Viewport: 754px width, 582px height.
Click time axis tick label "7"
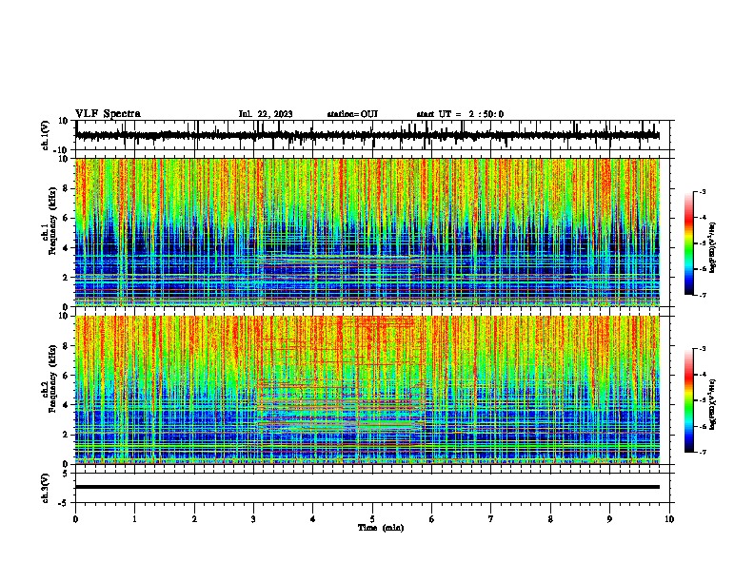pos(491,519)
